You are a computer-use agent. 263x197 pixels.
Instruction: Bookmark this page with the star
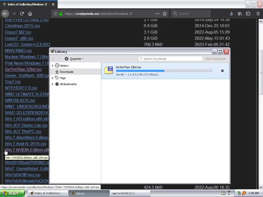[165, 14]
